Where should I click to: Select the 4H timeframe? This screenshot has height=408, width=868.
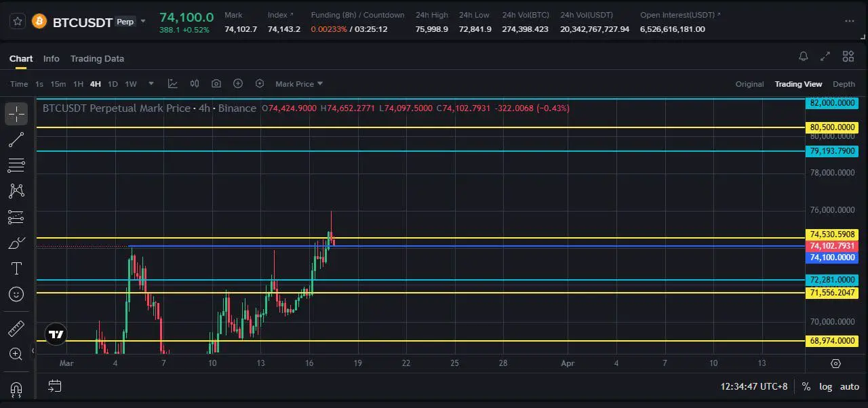coord(95,84)
